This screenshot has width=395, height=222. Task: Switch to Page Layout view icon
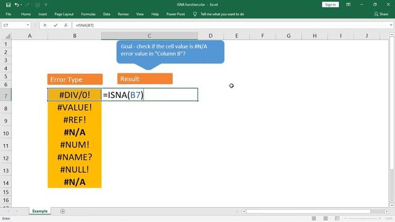[x=325, y=218]
